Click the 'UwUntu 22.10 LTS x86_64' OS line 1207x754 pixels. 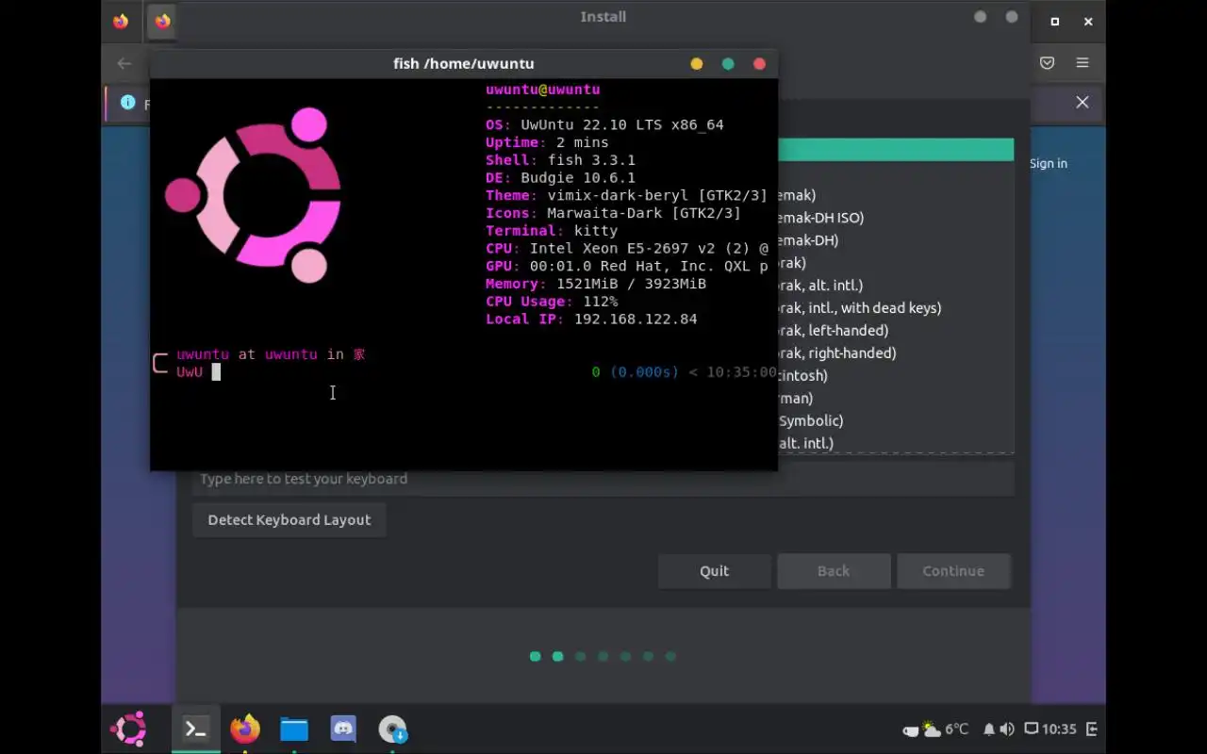pos(604,124)
